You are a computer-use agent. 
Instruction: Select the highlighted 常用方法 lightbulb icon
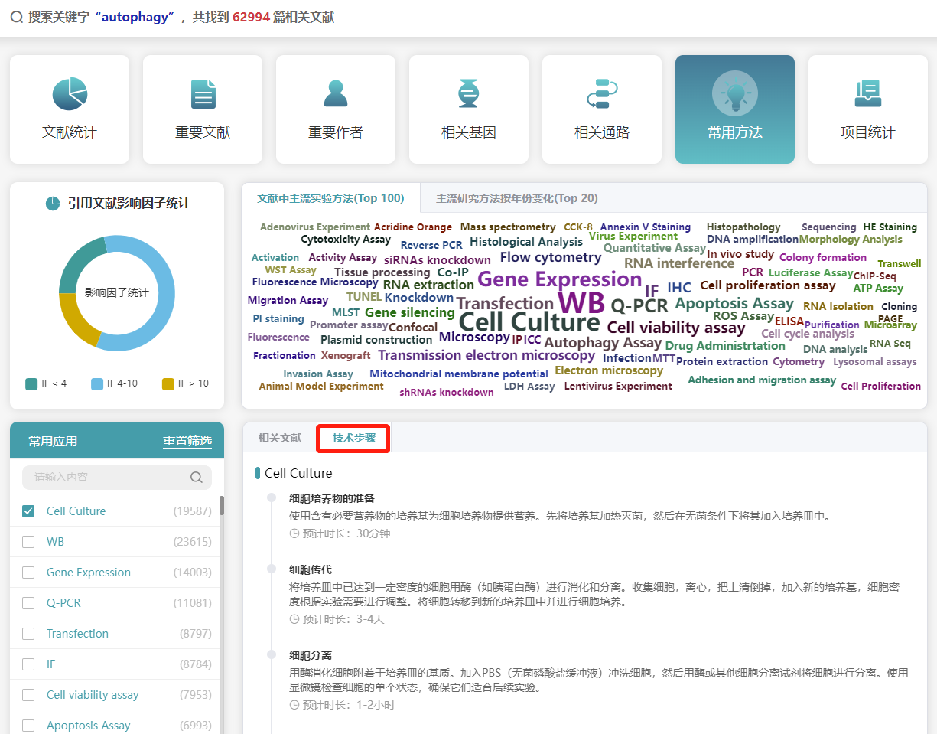734,93
